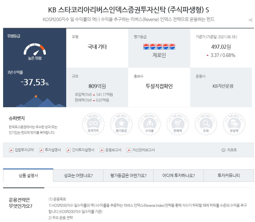Click the 투설직접확인 total fee text
Viewport: 255px width, 222px height.
point(159,86)
